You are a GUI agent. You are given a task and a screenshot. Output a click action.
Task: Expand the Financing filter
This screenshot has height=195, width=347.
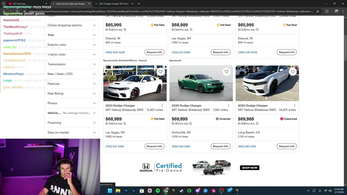pyautogui.click(x=72, y=123)
